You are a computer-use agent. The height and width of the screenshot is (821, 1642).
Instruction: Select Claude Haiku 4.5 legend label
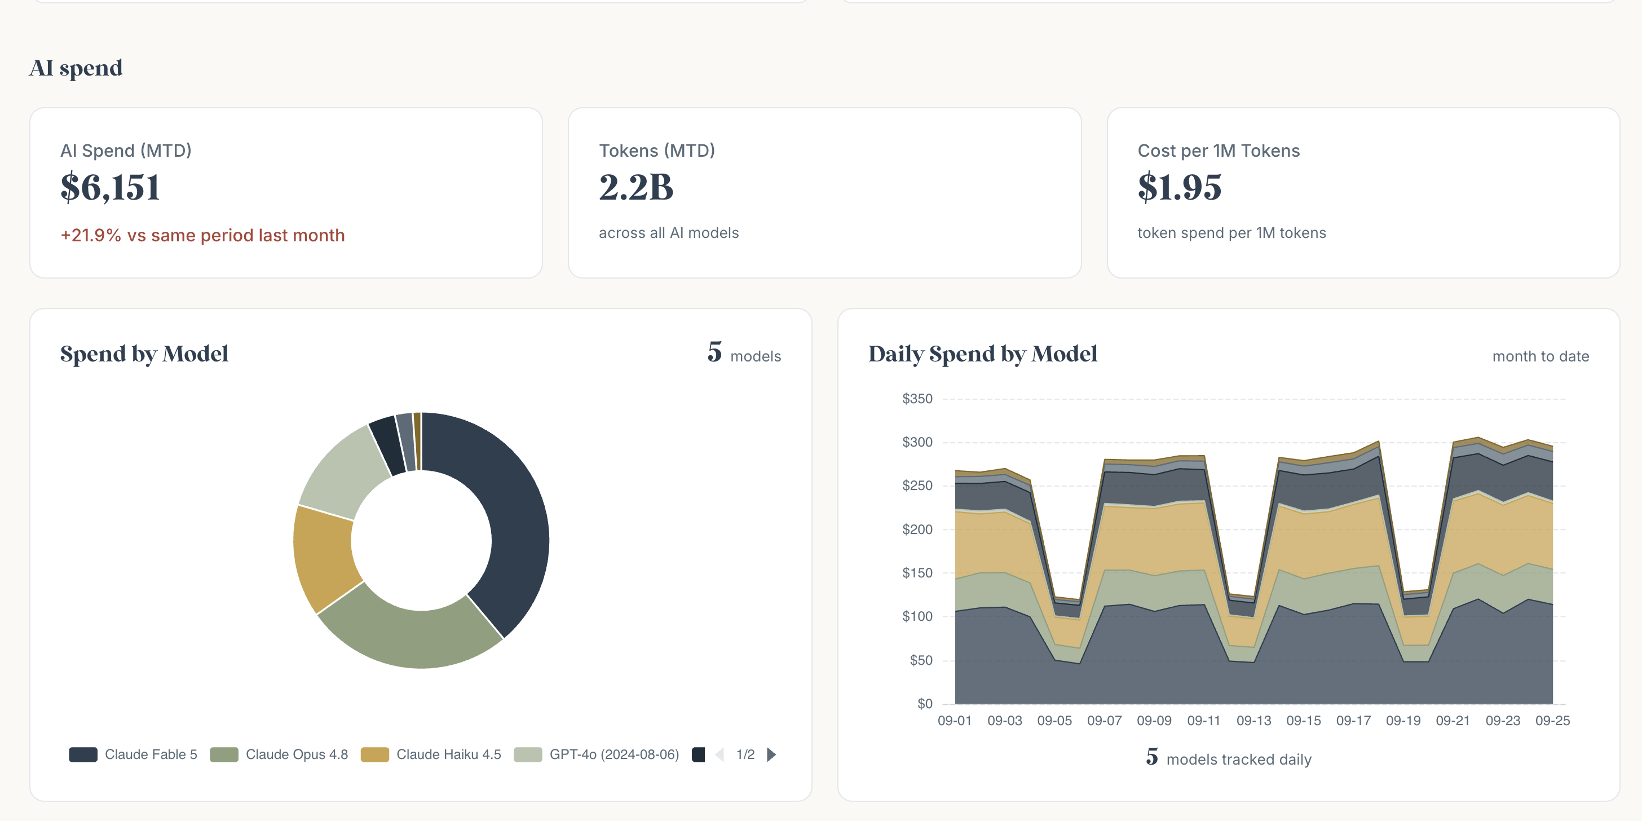pos(449,754)
